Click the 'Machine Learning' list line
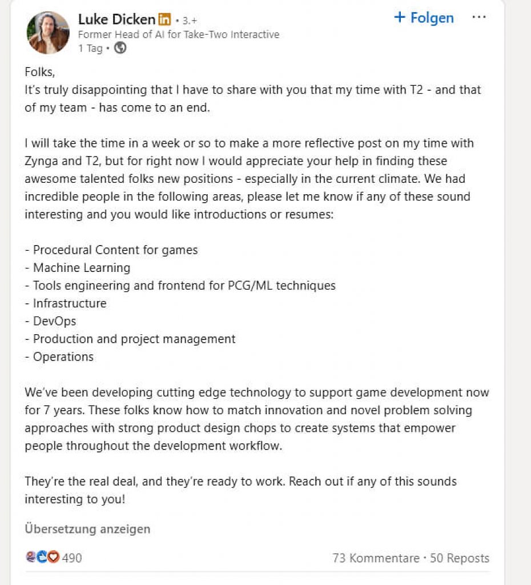The height and width of the screenshot is (585, 531). pyautogui.click(x=78, y=267)
